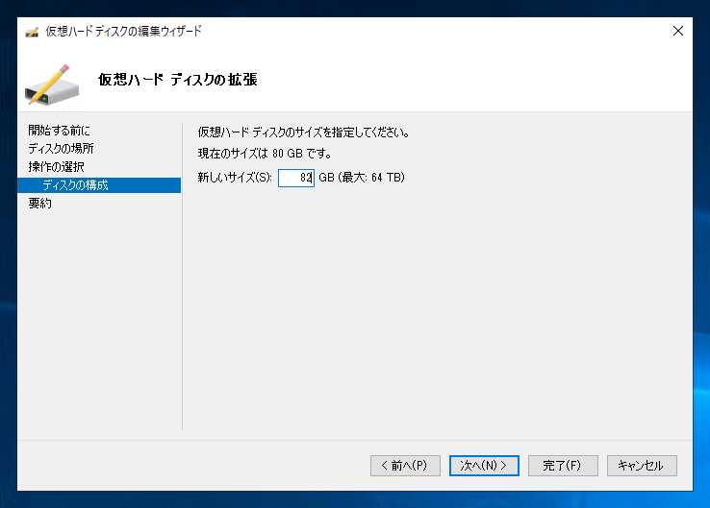Viewport: 710px width, 508px height.
Task: Click the window title 仮想ハード ディスクの編集ウィザード
Action: pos(123,32)
